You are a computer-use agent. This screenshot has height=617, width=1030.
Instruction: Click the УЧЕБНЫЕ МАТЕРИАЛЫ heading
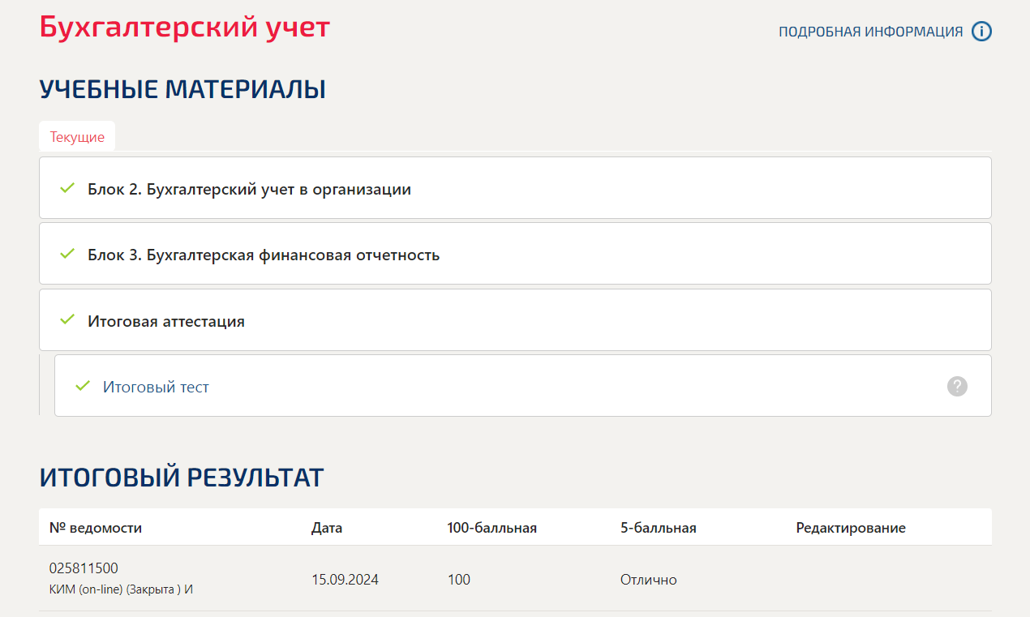182,89
